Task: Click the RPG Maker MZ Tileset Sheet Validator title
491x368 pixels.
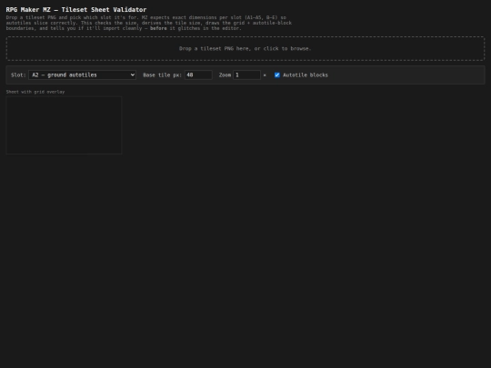Action: coord(76,9)
